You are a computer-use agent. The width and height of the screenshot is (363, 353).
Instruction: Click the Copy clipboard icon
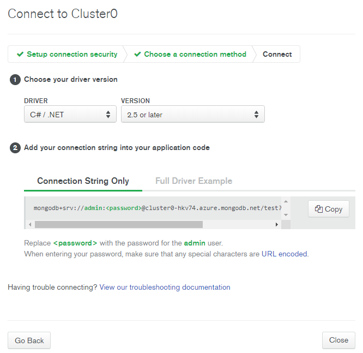pyautogui.click(x=319, y=209)
